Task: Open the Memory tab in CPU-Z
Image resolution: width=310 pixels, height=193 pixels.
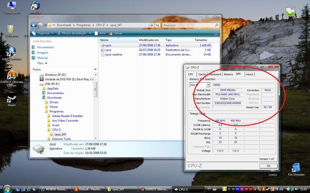Action: coord(228,74)
